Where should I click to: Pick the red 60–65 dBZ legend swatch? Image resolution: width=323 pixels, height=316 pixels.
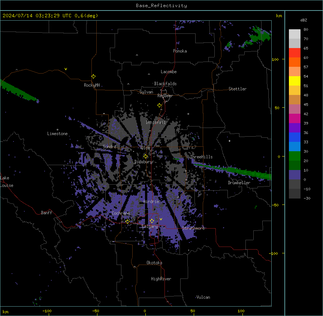click(x=295, y=53)
